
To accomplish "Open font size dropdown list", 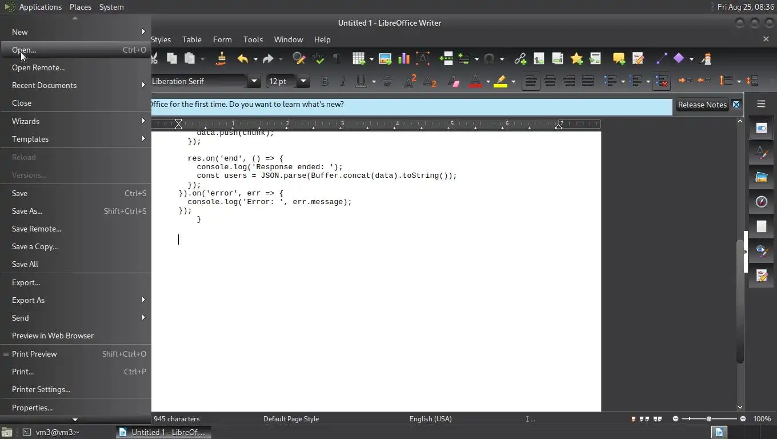I will pos(303,81).
